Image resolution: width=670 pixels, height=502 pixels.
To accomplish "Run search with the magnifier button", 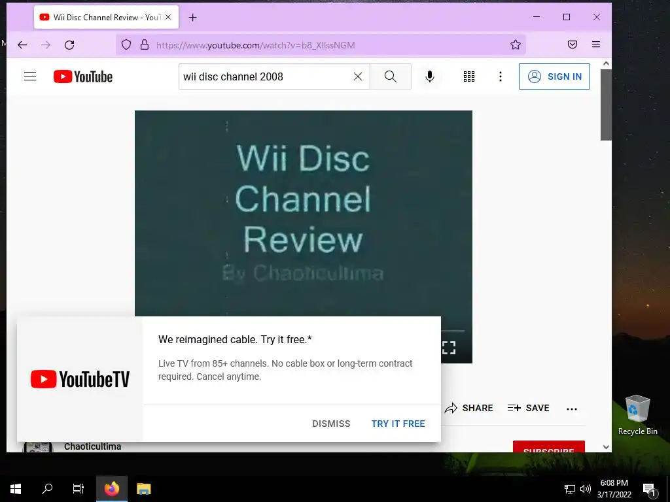I will click(x=391, y=76).
